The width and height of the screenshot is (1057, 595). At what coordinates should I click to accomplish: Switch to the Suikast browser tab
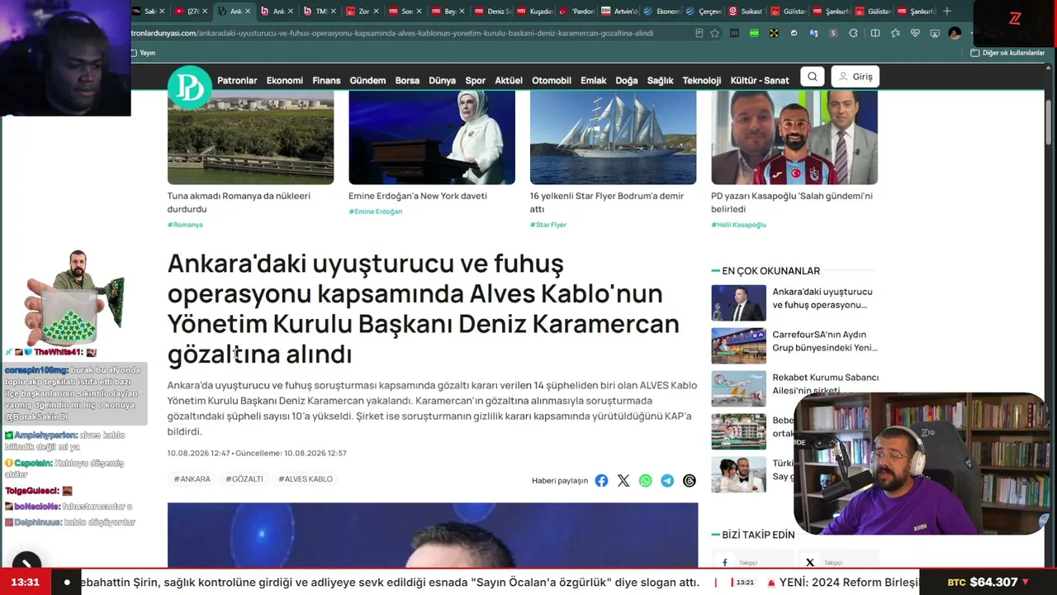click(x=745, y=12)
